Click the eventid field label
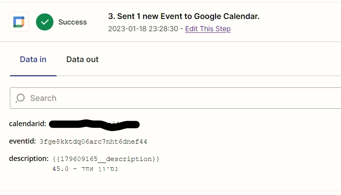Screen dimensions: 341x195 click(22, 141)
